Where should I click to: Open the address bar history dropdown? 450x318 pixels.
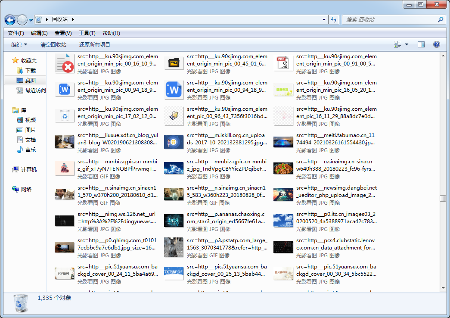pyautogui.click(x=324, y=20)
